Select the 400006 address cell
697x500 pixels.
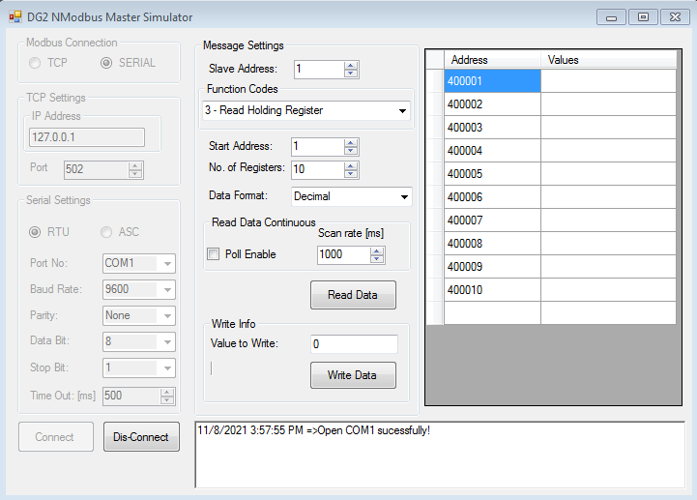(492, 197)
